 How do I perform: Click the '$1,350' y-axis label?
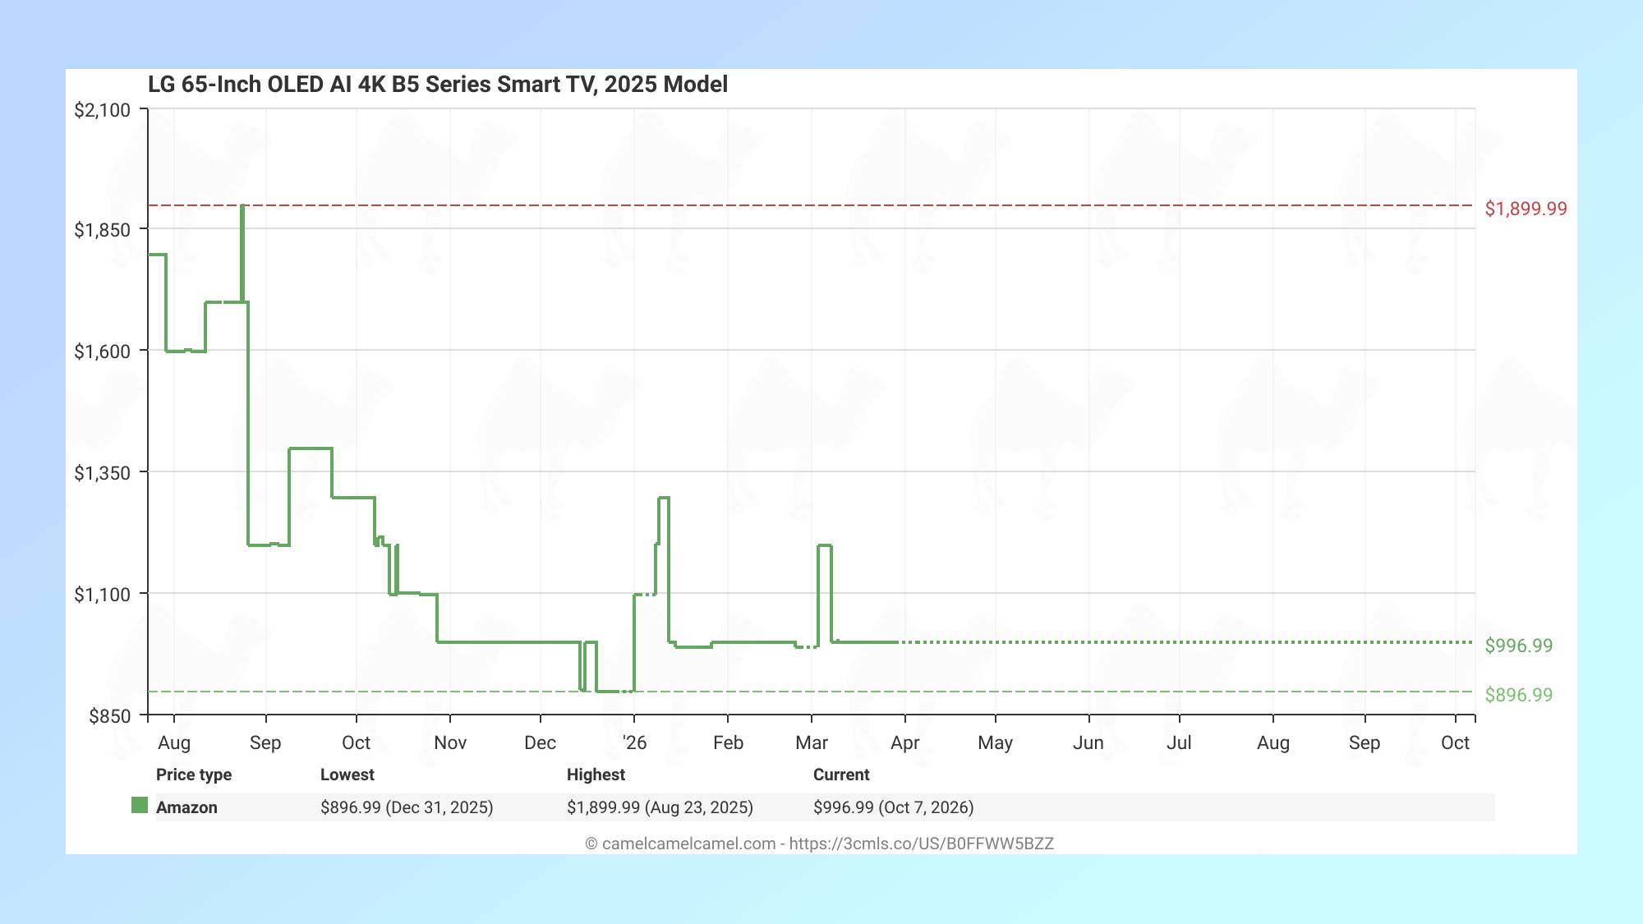[x=103, y=473]
